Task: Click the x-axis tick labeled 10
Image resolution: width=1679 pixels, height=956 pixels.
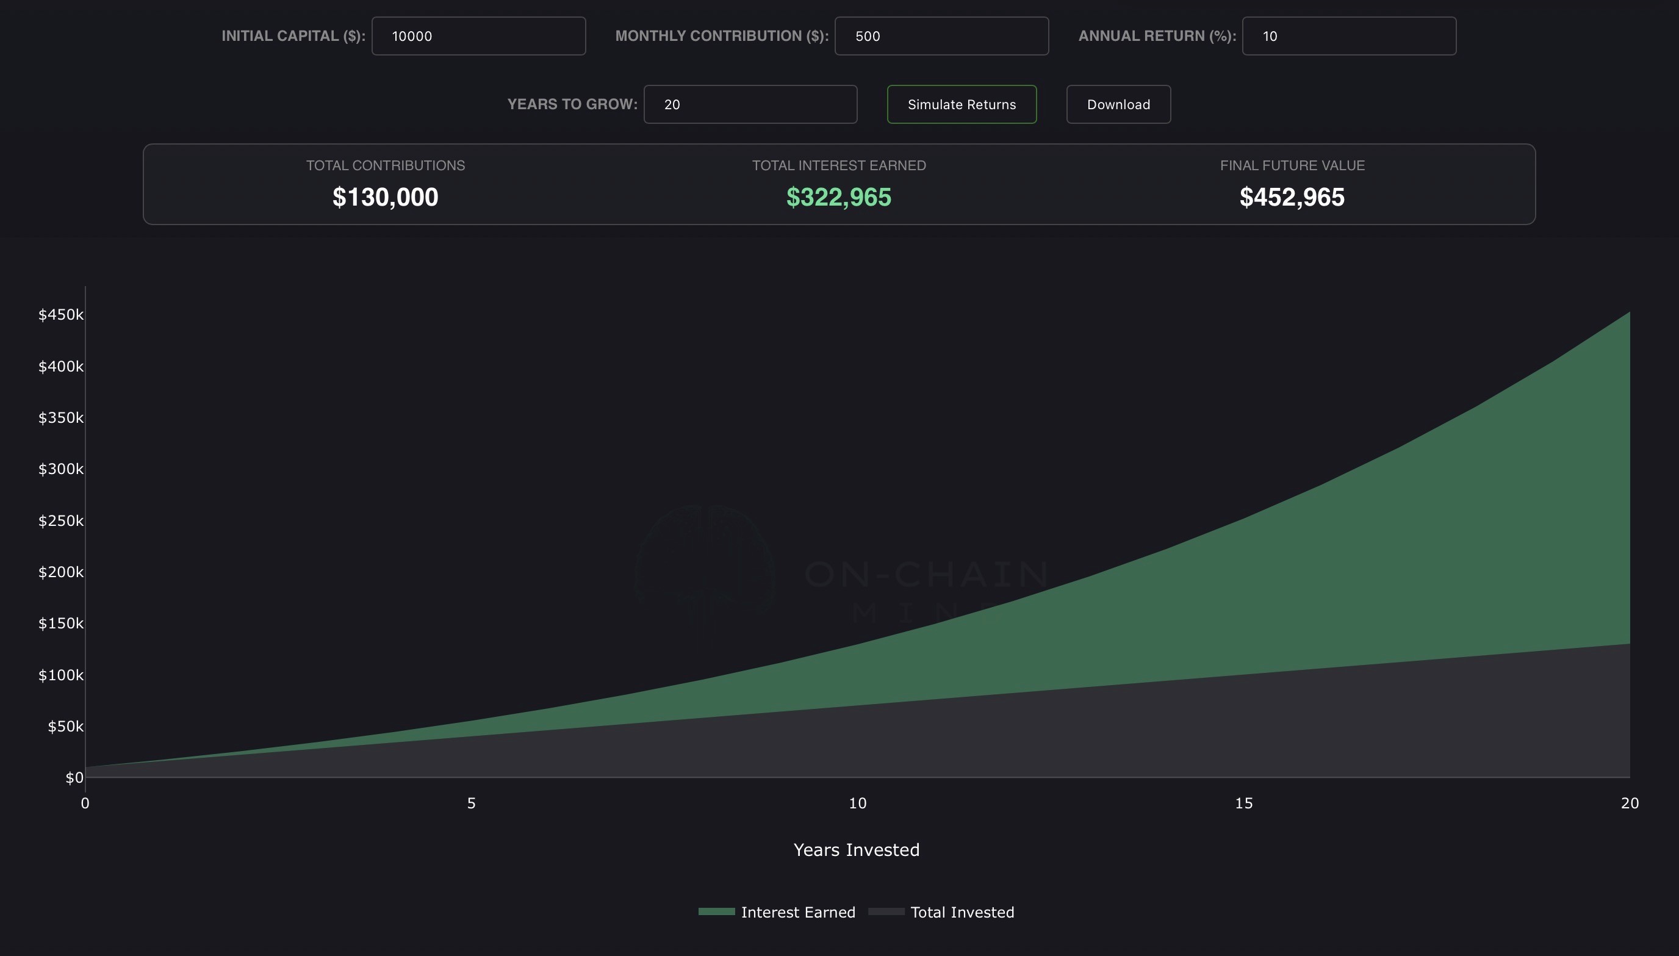Action: (x=857, y=803)
